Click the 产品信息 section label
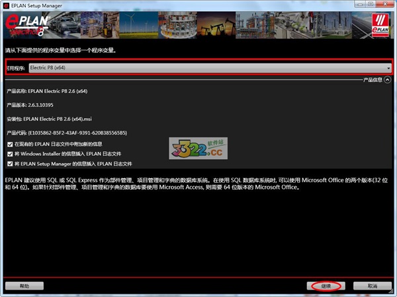Screen dimensions: 397x297 (x=373, y=80)
